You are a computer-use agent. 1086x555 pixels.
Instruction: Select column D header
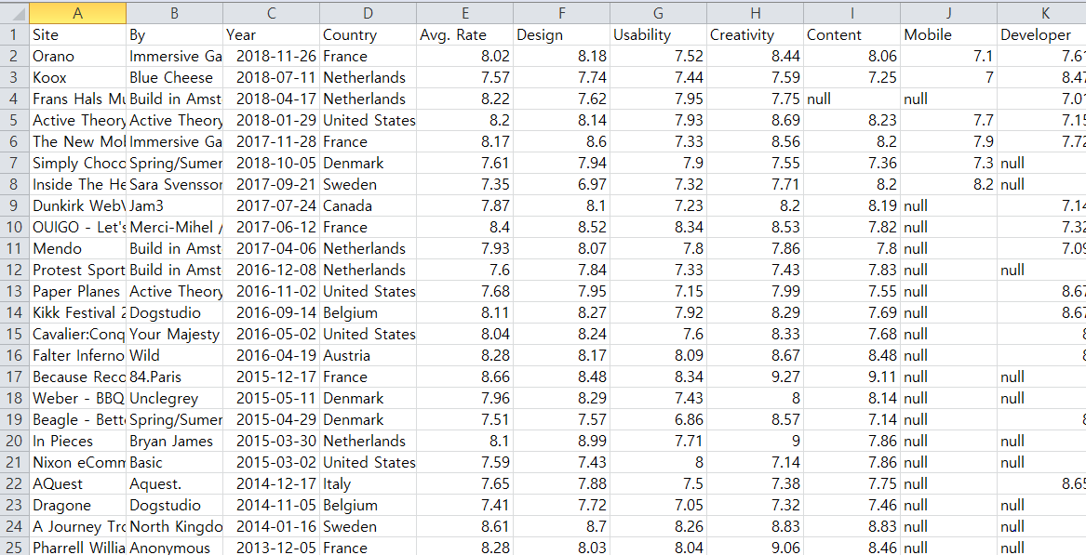click(x=368, y=12)
